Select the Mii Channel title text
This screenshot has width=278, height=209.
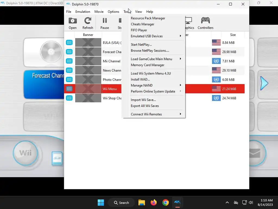click(112, 61)
